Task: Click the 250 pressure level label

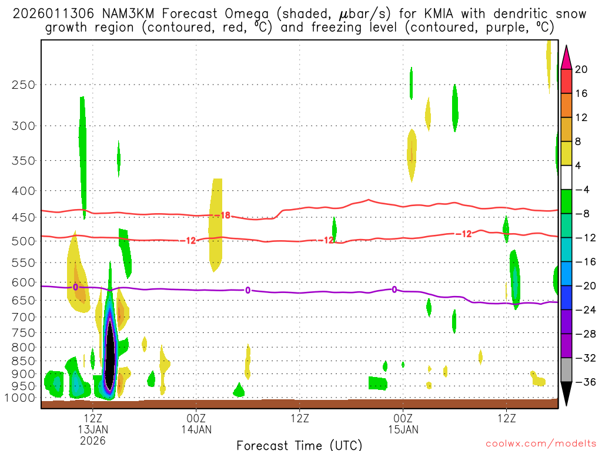Action: click(24, 85)
